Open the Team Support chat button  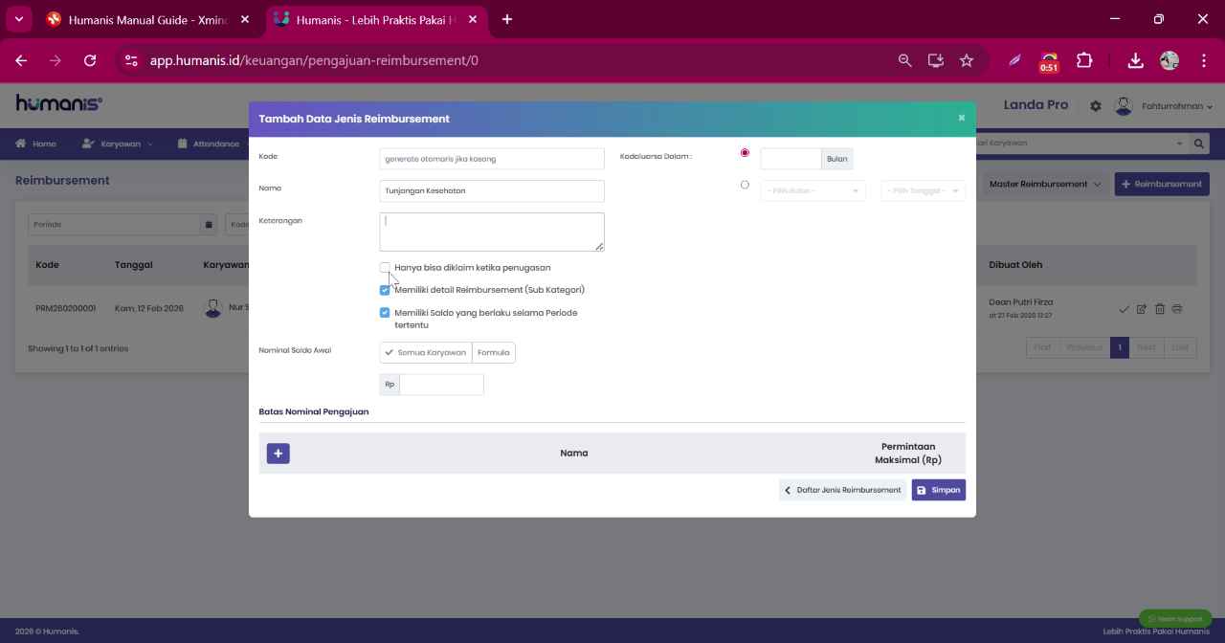coord(1175,619)
